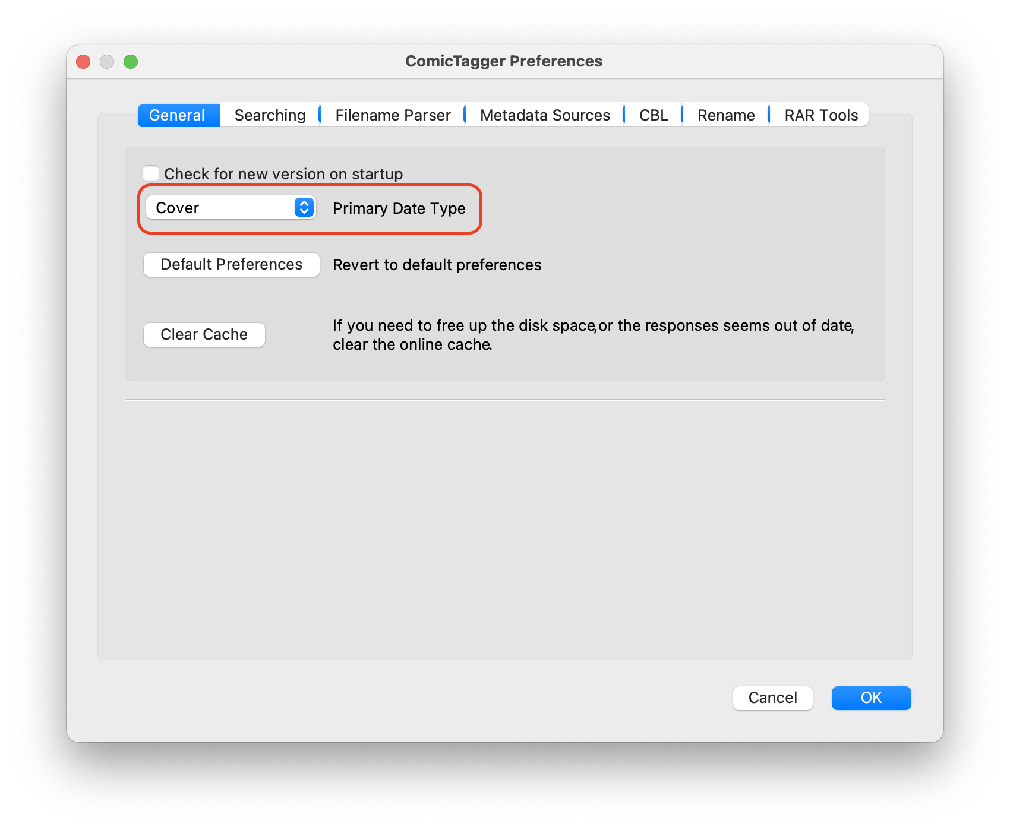Click the yellow minimize traffic light
The height and width of the screenshot is (830, 1010).
(x=108, y=61)
